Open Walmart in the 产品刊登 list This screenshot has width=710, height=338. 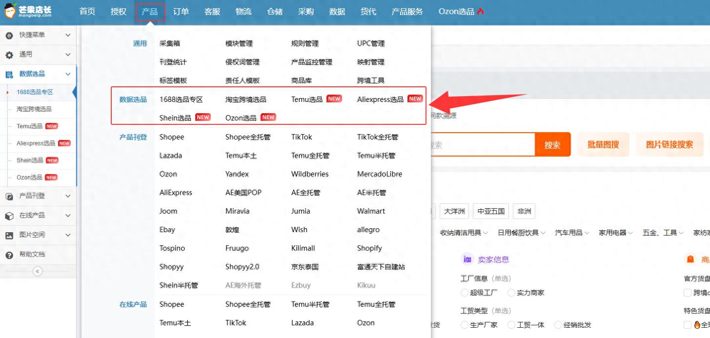click(371, 211)
